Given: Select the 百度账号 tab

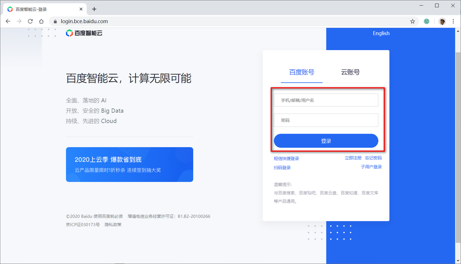Looking at the screenshot, I should pyautogui.click(x=301, y=72).
